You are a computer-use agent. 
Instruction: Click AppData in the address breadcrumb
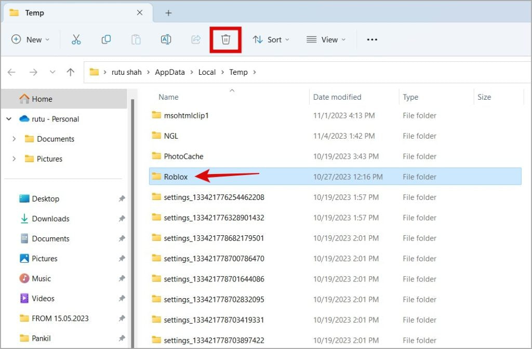click(x=169, y=72)
